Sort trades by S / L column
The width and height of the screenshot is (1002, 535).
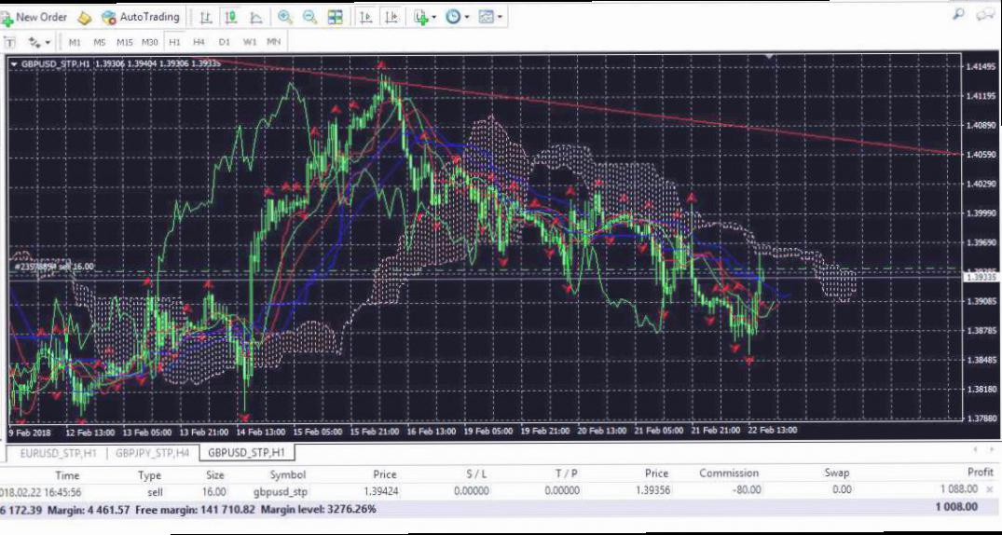click(x=476, y=474)
